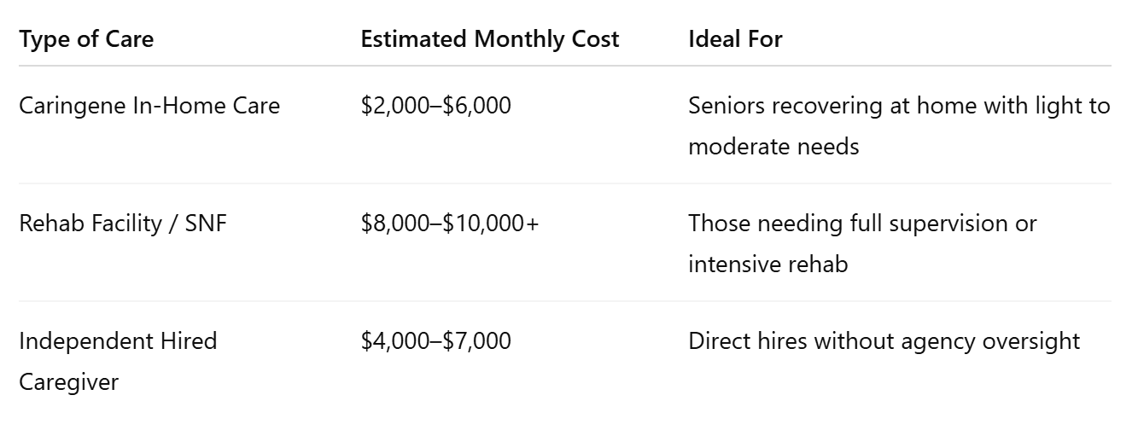Viewport: 1138px width, 430px height.
Task: Click the word Estimated in the header
Action: coord(415,39)
